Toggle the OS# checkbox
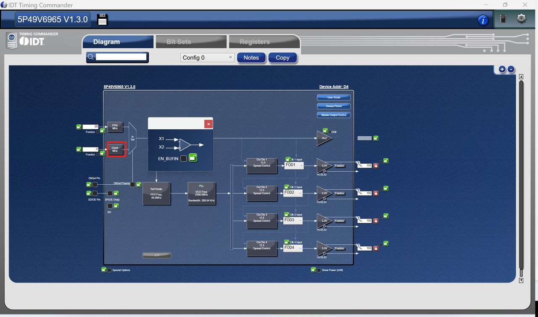The width and height of the screenshot is (538, 317). pyautogui.click(x=330, y=131)
